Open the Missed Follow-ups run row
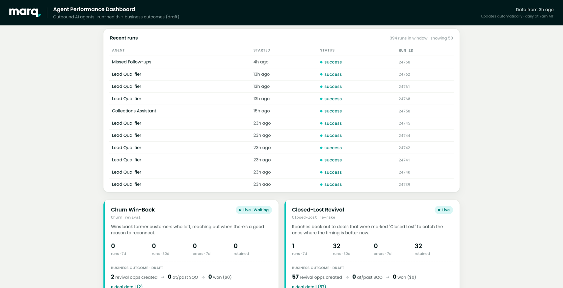This screenshot has width=563, height=288. (x=281, y=62)
